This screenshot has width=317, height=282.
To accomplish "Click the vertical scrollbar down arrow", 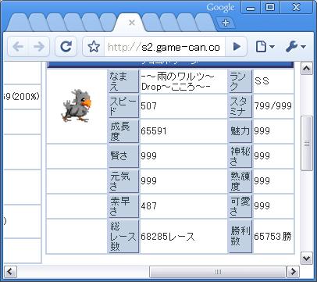I will [306, 259].
